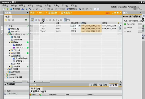
Task: Click the project tree Back arrow icon
Action: coord(9,20)
